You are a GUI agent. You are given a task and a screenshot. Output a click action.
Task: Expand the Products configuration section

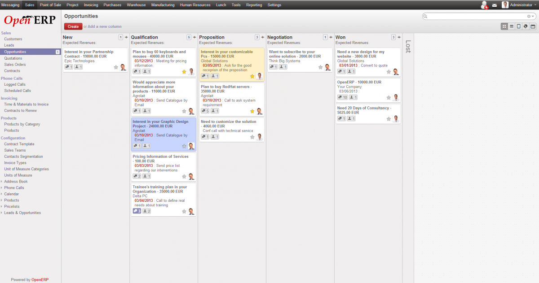pyautogui.click(x=12, y=200)
